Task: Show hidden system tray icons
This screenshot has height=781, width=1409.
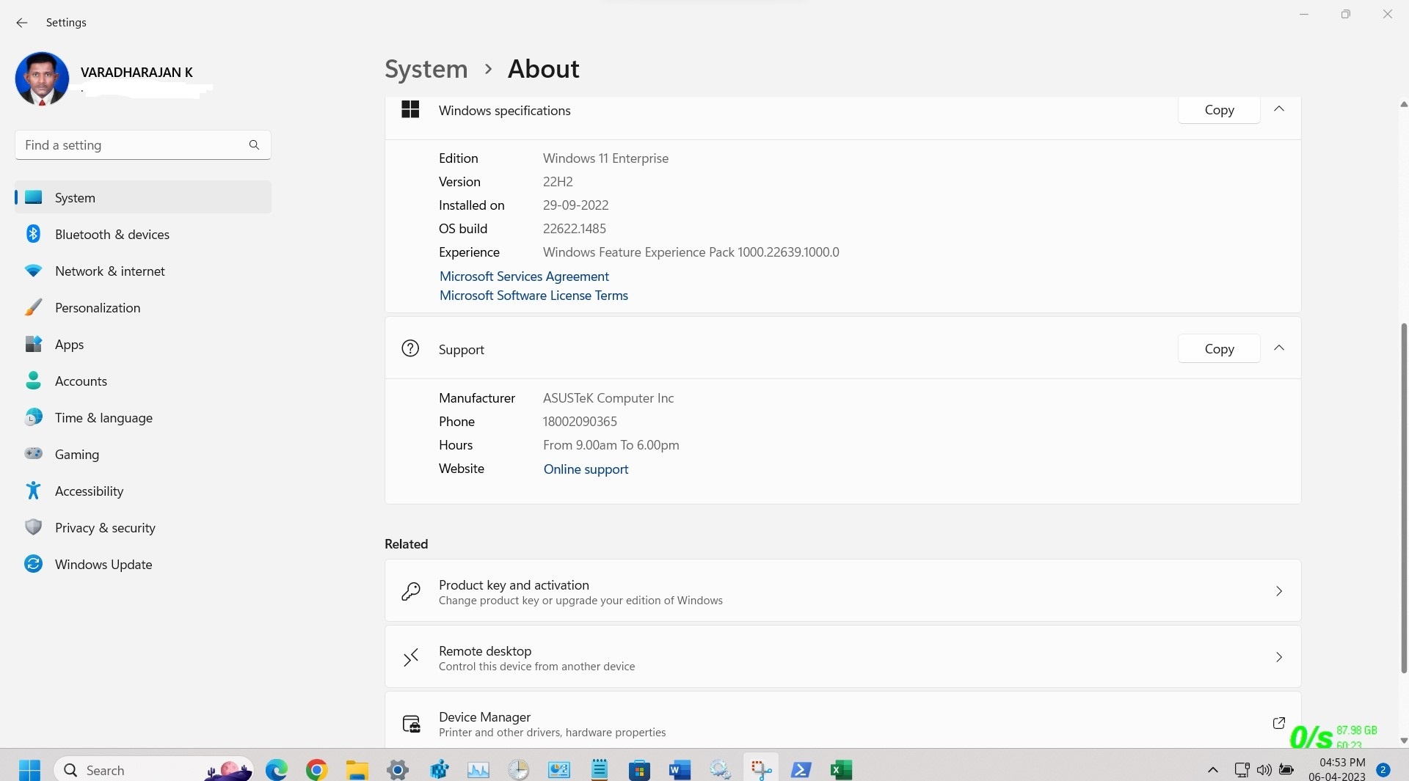Action: click(1212, 770)
